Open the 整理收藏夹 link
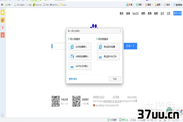This screenshot has height=122, width=183. (73, 79)
